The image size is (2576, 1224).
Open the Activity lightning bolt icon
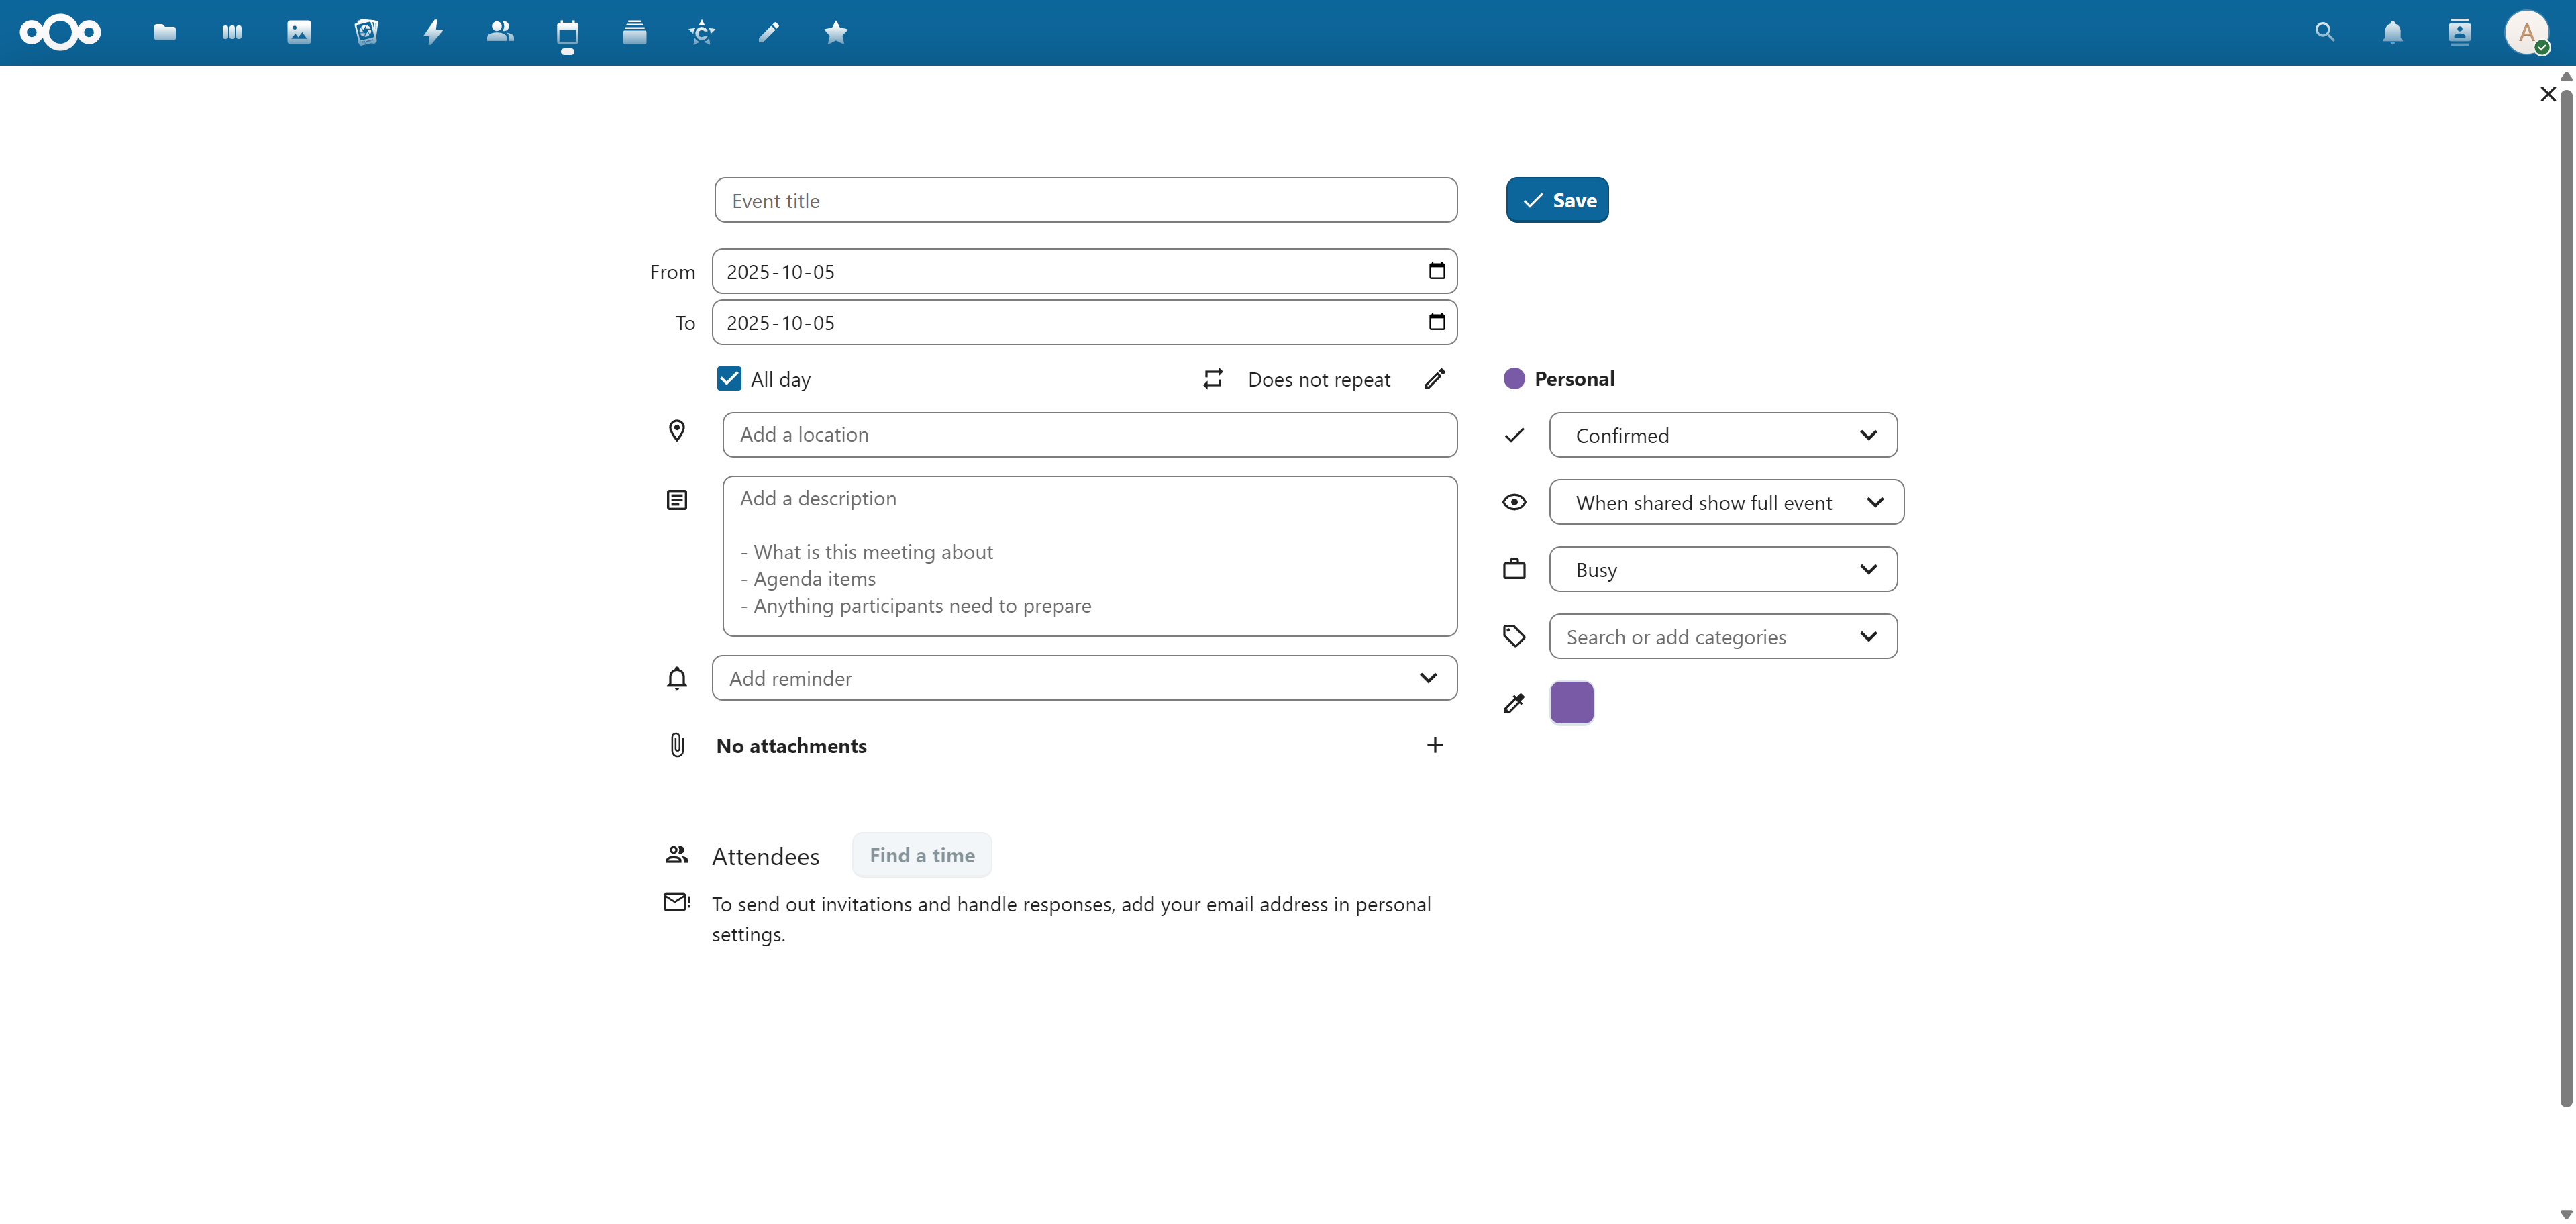[x=433, y=33]
